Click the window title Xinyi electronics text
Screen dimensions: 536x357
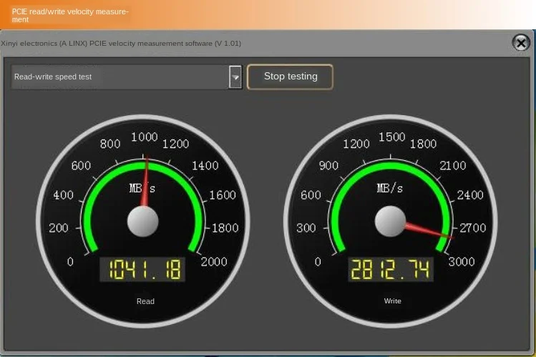(x=121, y=44)
